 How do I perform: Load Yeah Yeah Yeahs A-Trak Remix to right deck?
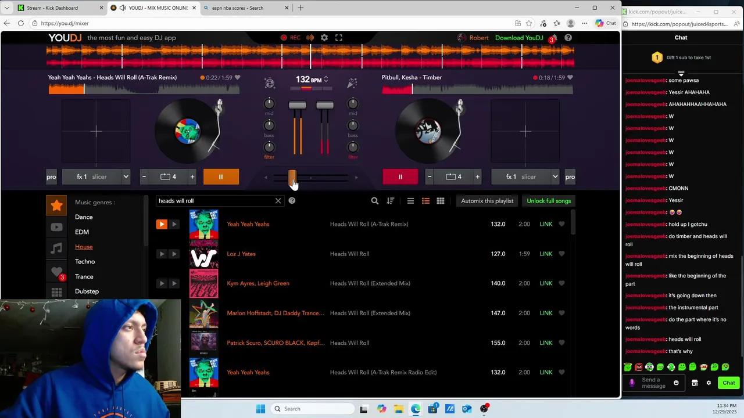click(173, 224)
